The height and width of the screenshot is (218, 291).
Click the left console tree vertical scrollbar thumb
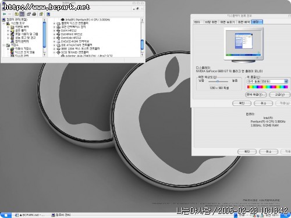(x=44, y=34)
